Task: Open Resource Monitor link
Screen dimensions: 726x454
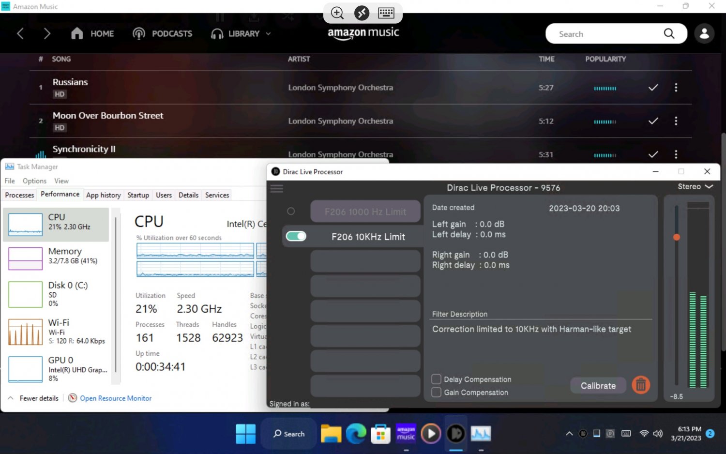Action: 116,398
